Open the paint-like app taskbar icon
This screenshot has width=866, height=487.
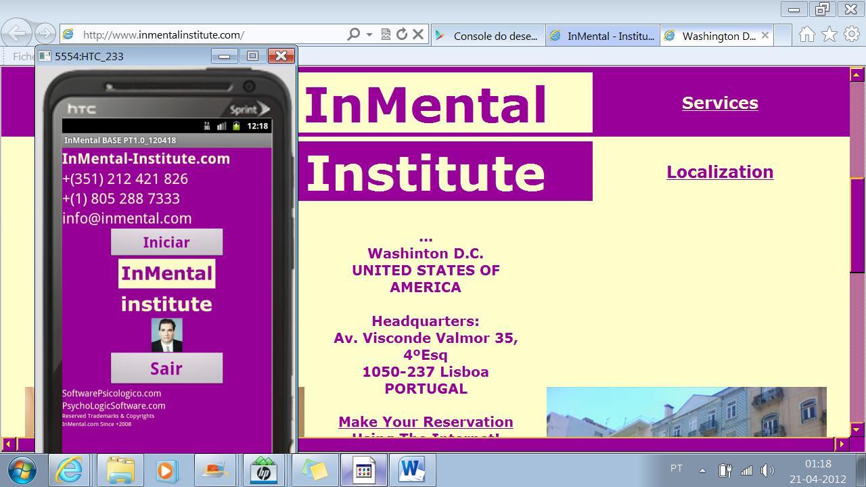click(x=215, y=469)
